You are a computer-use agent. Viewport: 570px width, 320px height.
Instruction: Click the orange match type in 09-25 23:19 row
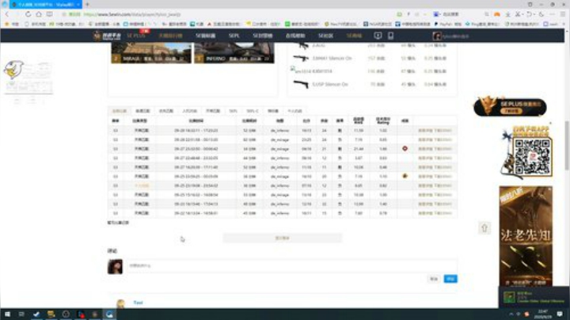[x=142, y=185]
